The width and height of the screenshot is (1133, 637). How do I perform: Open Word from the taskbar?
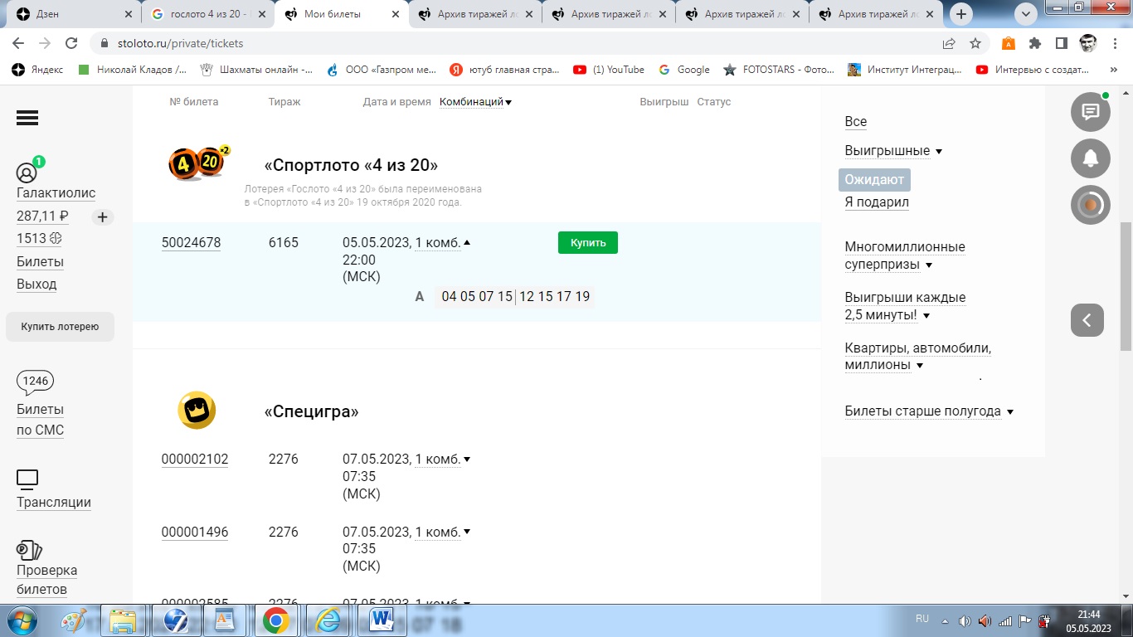click(x=382, y=620)
